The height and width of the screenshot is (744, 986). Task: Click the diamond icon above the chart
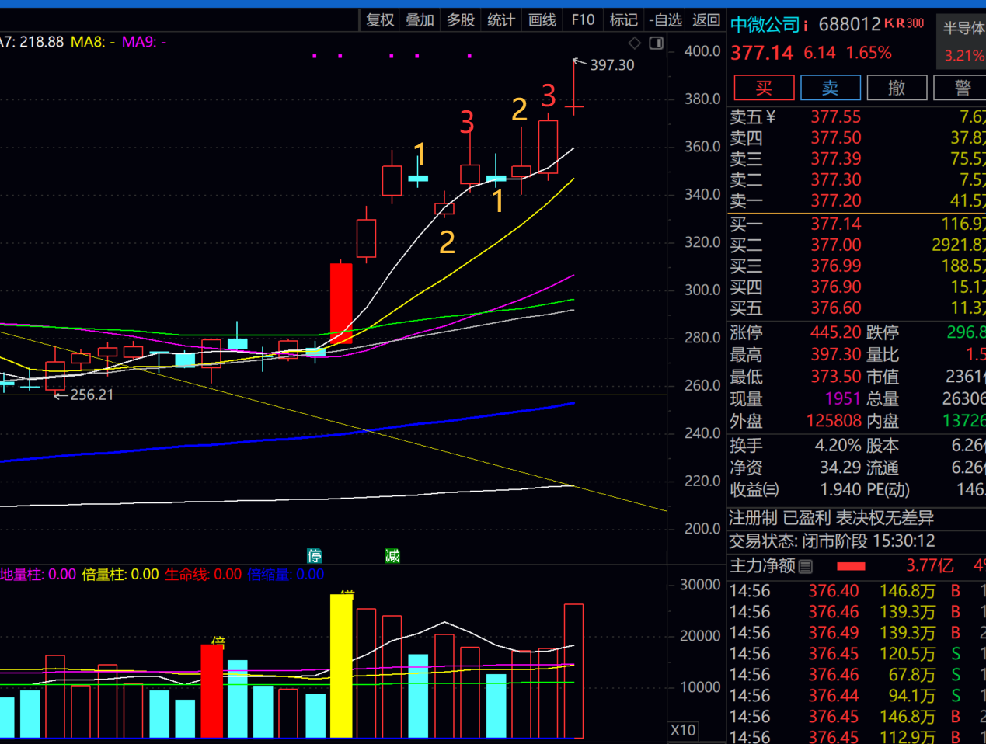tap(635, 43)
